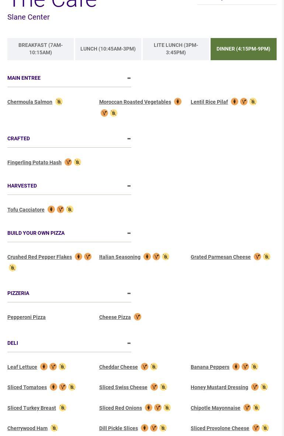This screenshot has width=284, height=436.
Task: Select the gluten-free icon beside Sliced Turkey Breast
Action: (x=63, y=408)
